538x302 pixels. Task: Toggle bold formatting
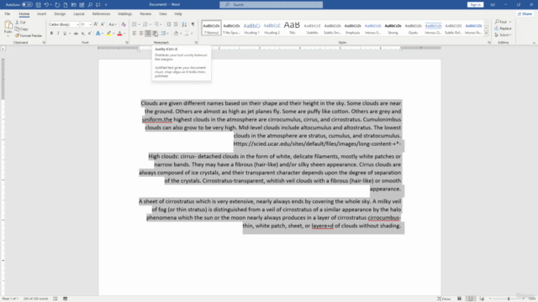[x=51, y=34]
